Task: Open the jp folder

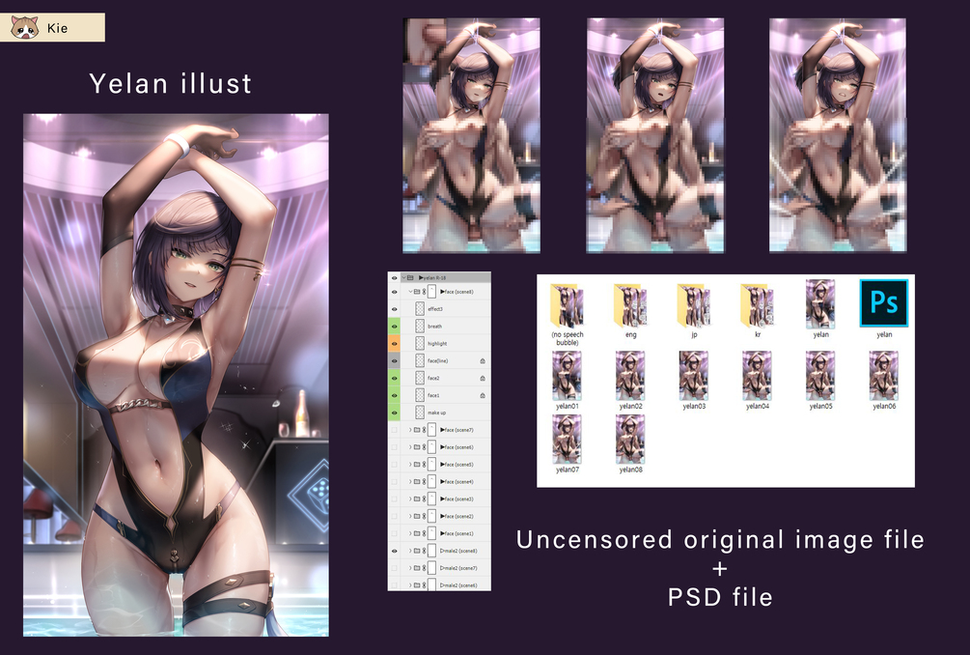Action: tap(694, 311)
